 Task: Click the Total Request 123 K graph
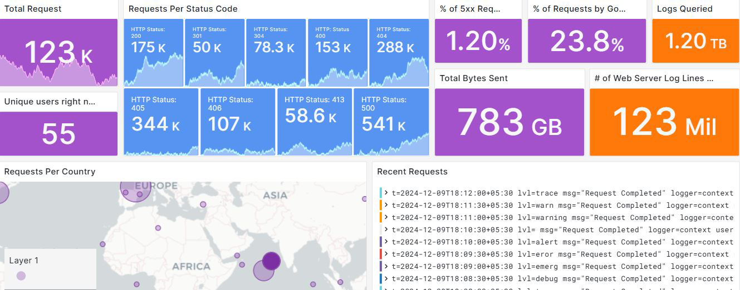tap(58, 53)
